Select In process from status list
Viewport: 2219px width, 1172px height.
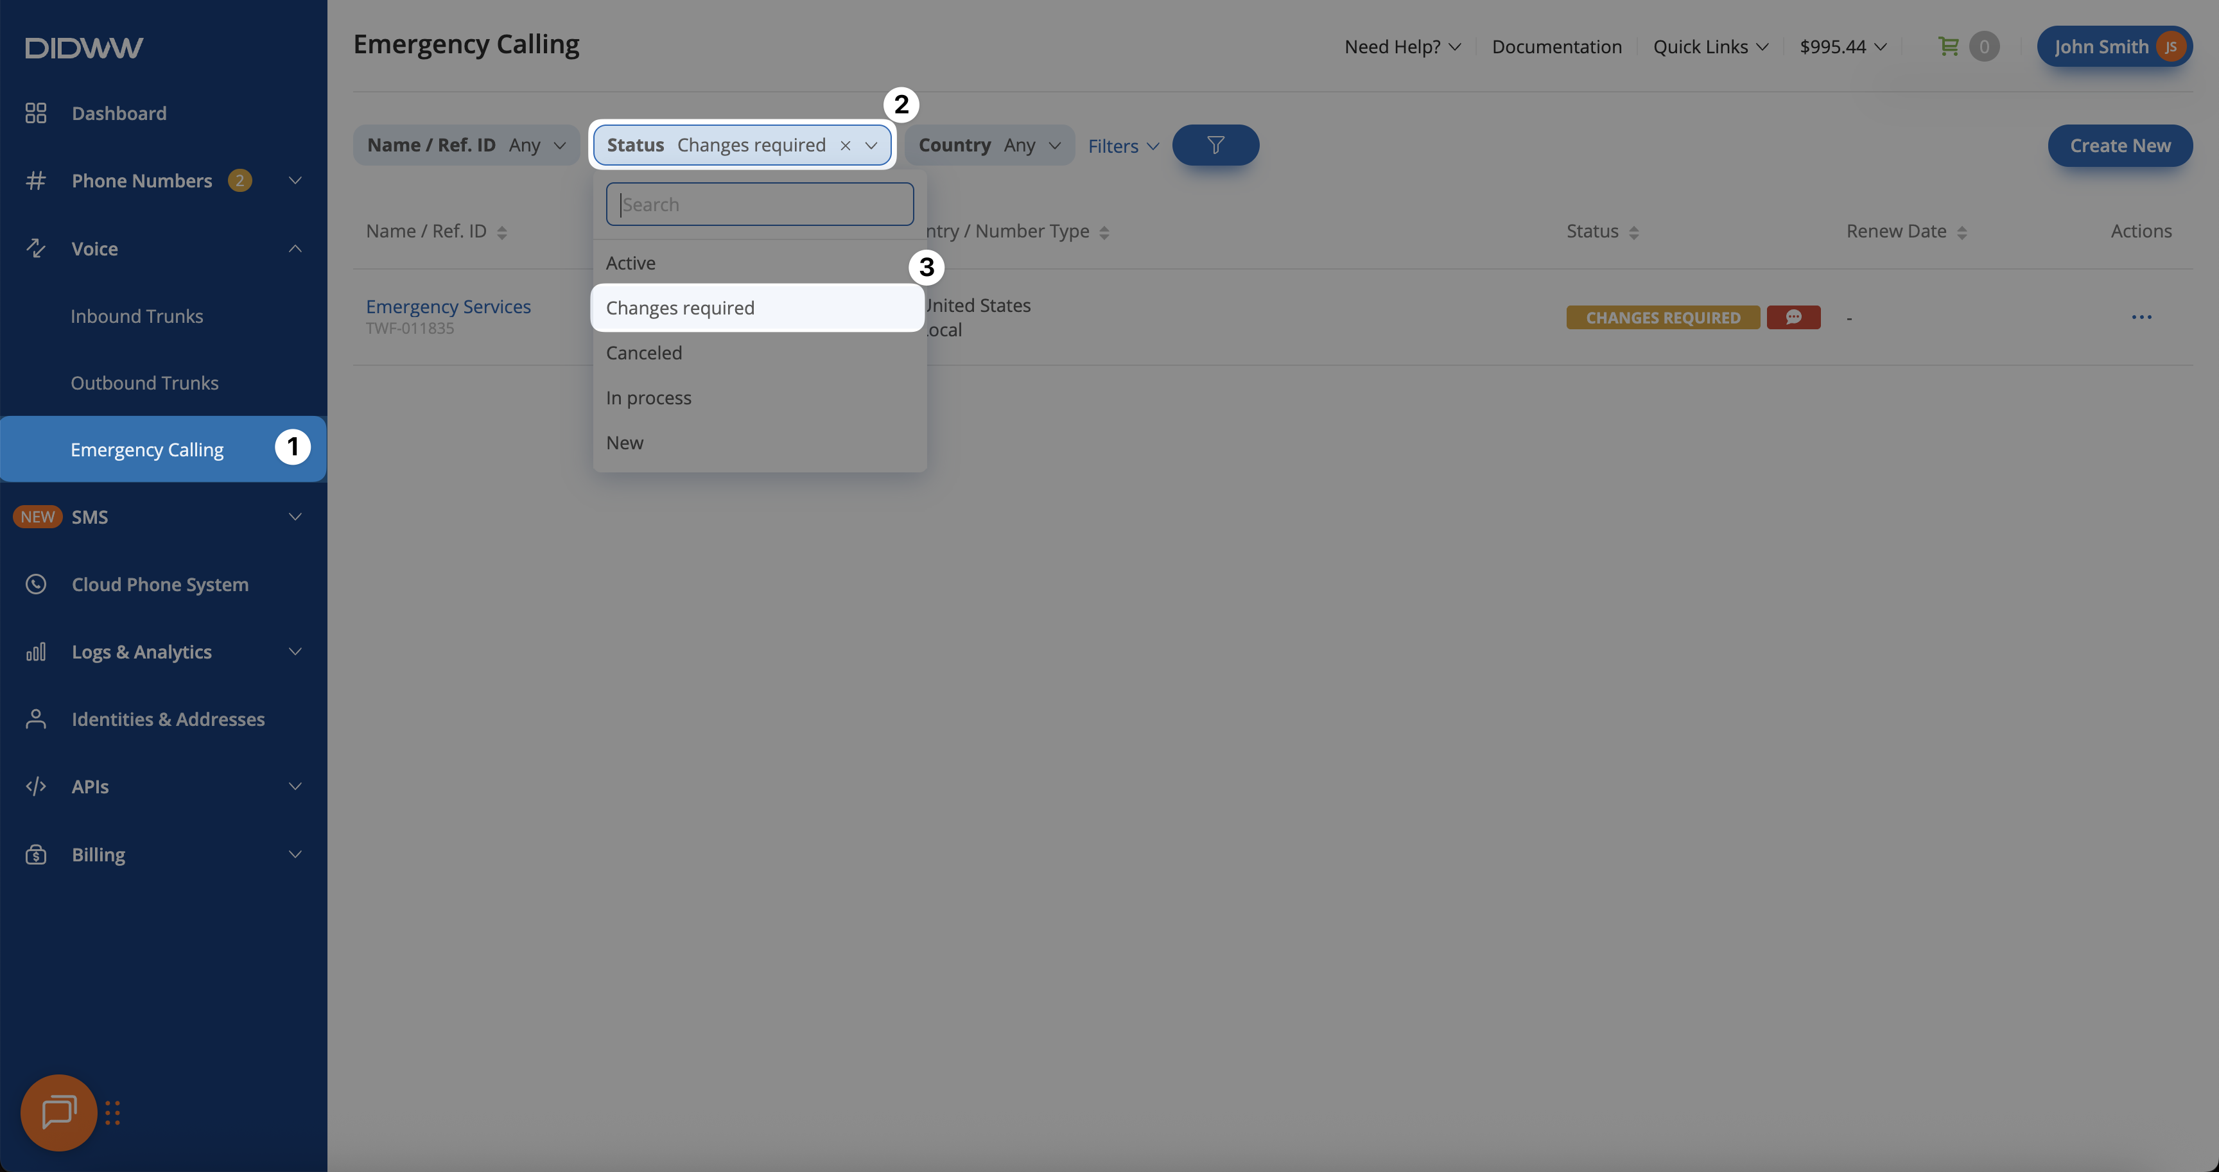coord(648,398)
